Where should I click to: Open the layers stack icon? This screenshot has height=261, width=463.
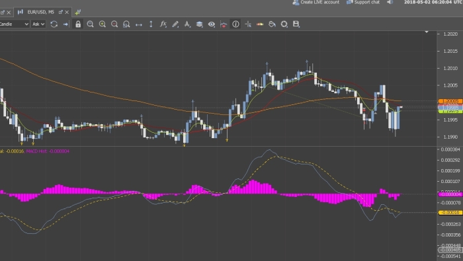[199, 24]
